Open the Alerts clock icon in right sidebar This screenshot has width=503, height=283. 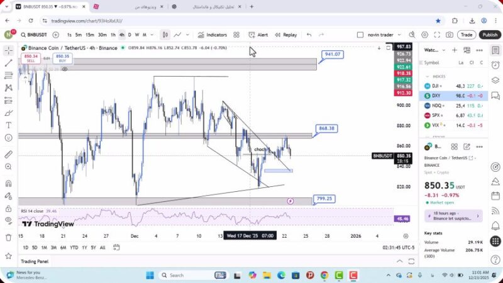pyautogui.click(x=495, y=65)
